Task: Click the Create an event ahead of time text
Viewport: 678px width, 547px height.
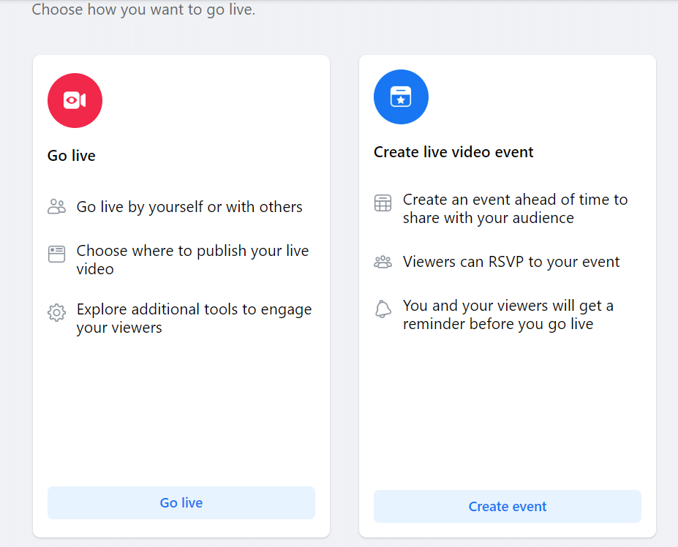Action: click(x=515, y=209)
